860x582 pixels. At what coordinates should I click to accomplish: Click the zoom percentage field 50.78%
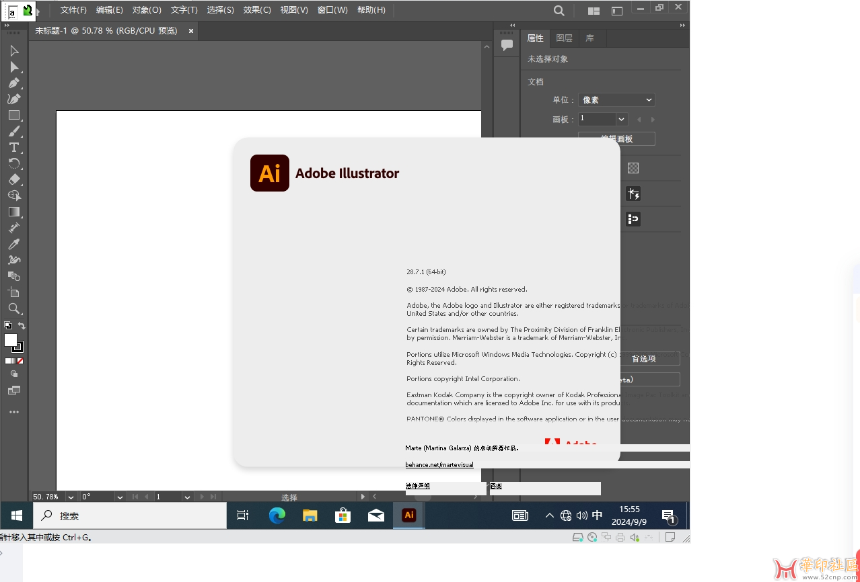46,497
